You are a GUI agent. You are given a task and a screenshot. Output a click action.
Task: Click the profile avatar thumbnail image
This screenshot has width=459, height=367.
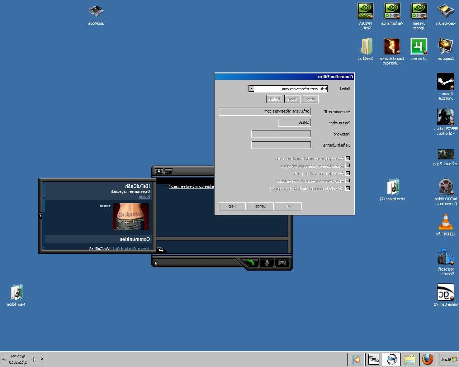click(131, 217)
